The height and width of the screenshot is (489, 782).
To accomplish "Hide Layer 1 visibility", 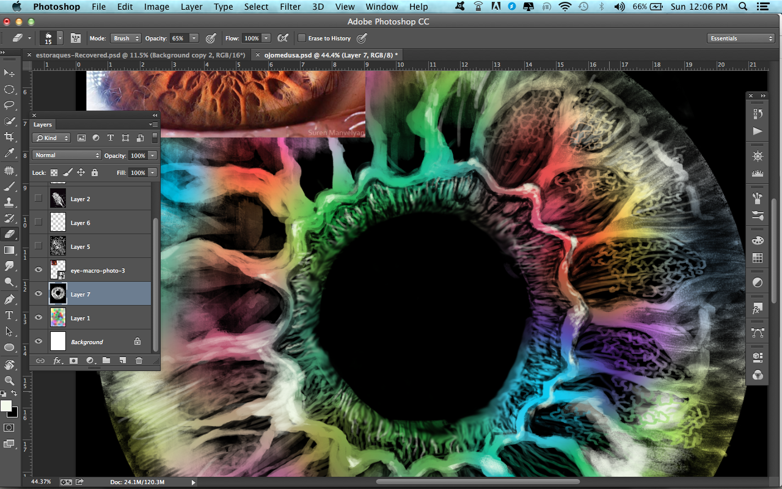I will point(38,317).
